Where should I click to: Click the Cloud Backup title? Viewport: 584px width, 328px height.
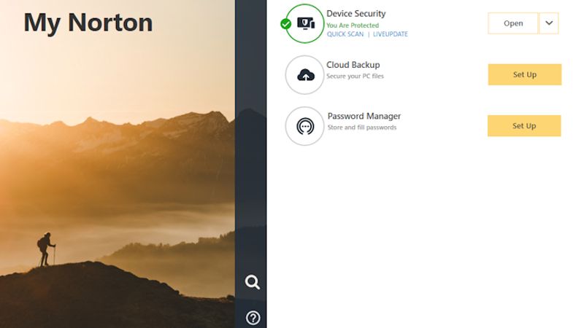point(353,65)
